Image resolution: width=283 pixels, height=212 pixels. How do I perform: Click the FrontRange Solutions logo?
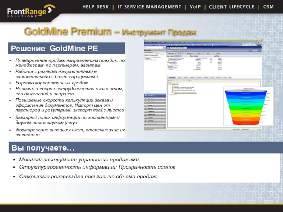[x=31, y=11]
